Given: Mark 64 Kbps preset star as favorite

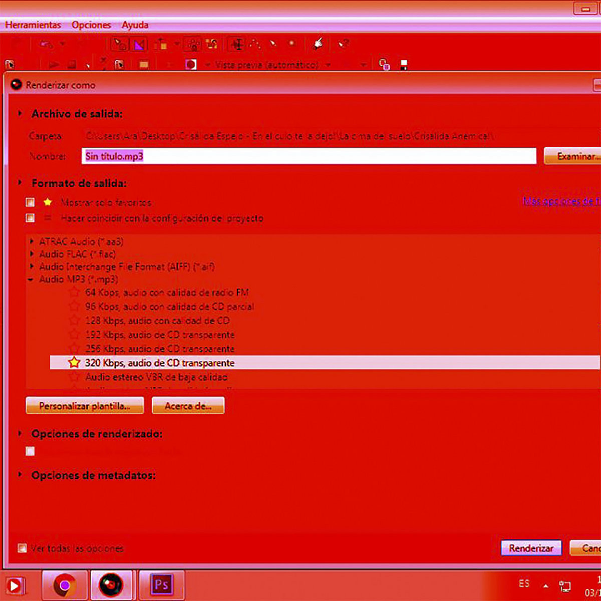Looking at the screenshot, I should pyautogui.click(x=74, y=292).
